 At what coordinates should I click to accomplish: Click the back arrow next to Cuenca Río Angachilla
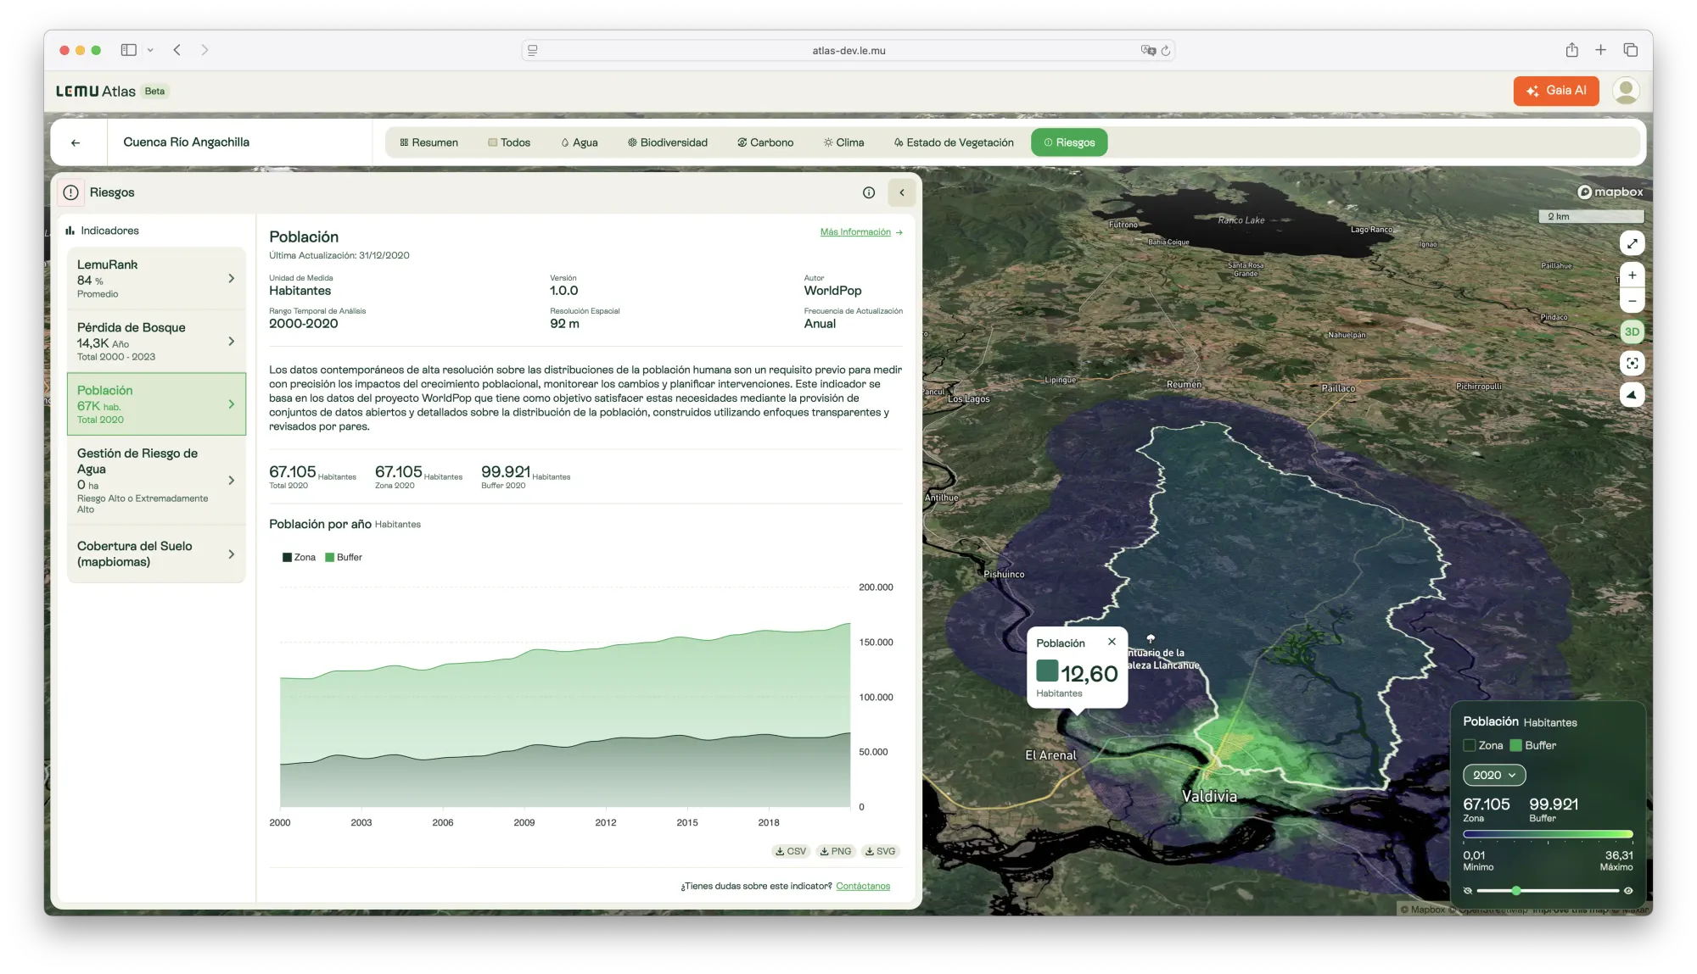pos(77,142)
